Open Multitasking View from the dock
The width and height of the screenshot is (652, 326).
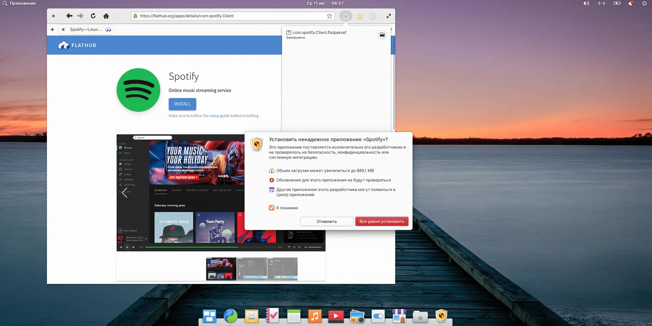[x=210, y=316]
